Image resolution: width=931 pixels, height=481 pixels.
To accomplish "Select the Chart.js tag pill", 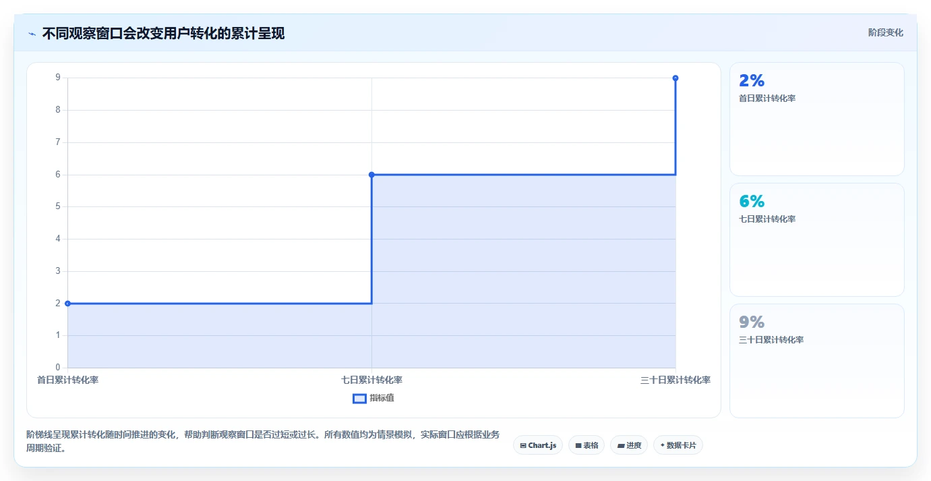I will click(x=538, y=445).
